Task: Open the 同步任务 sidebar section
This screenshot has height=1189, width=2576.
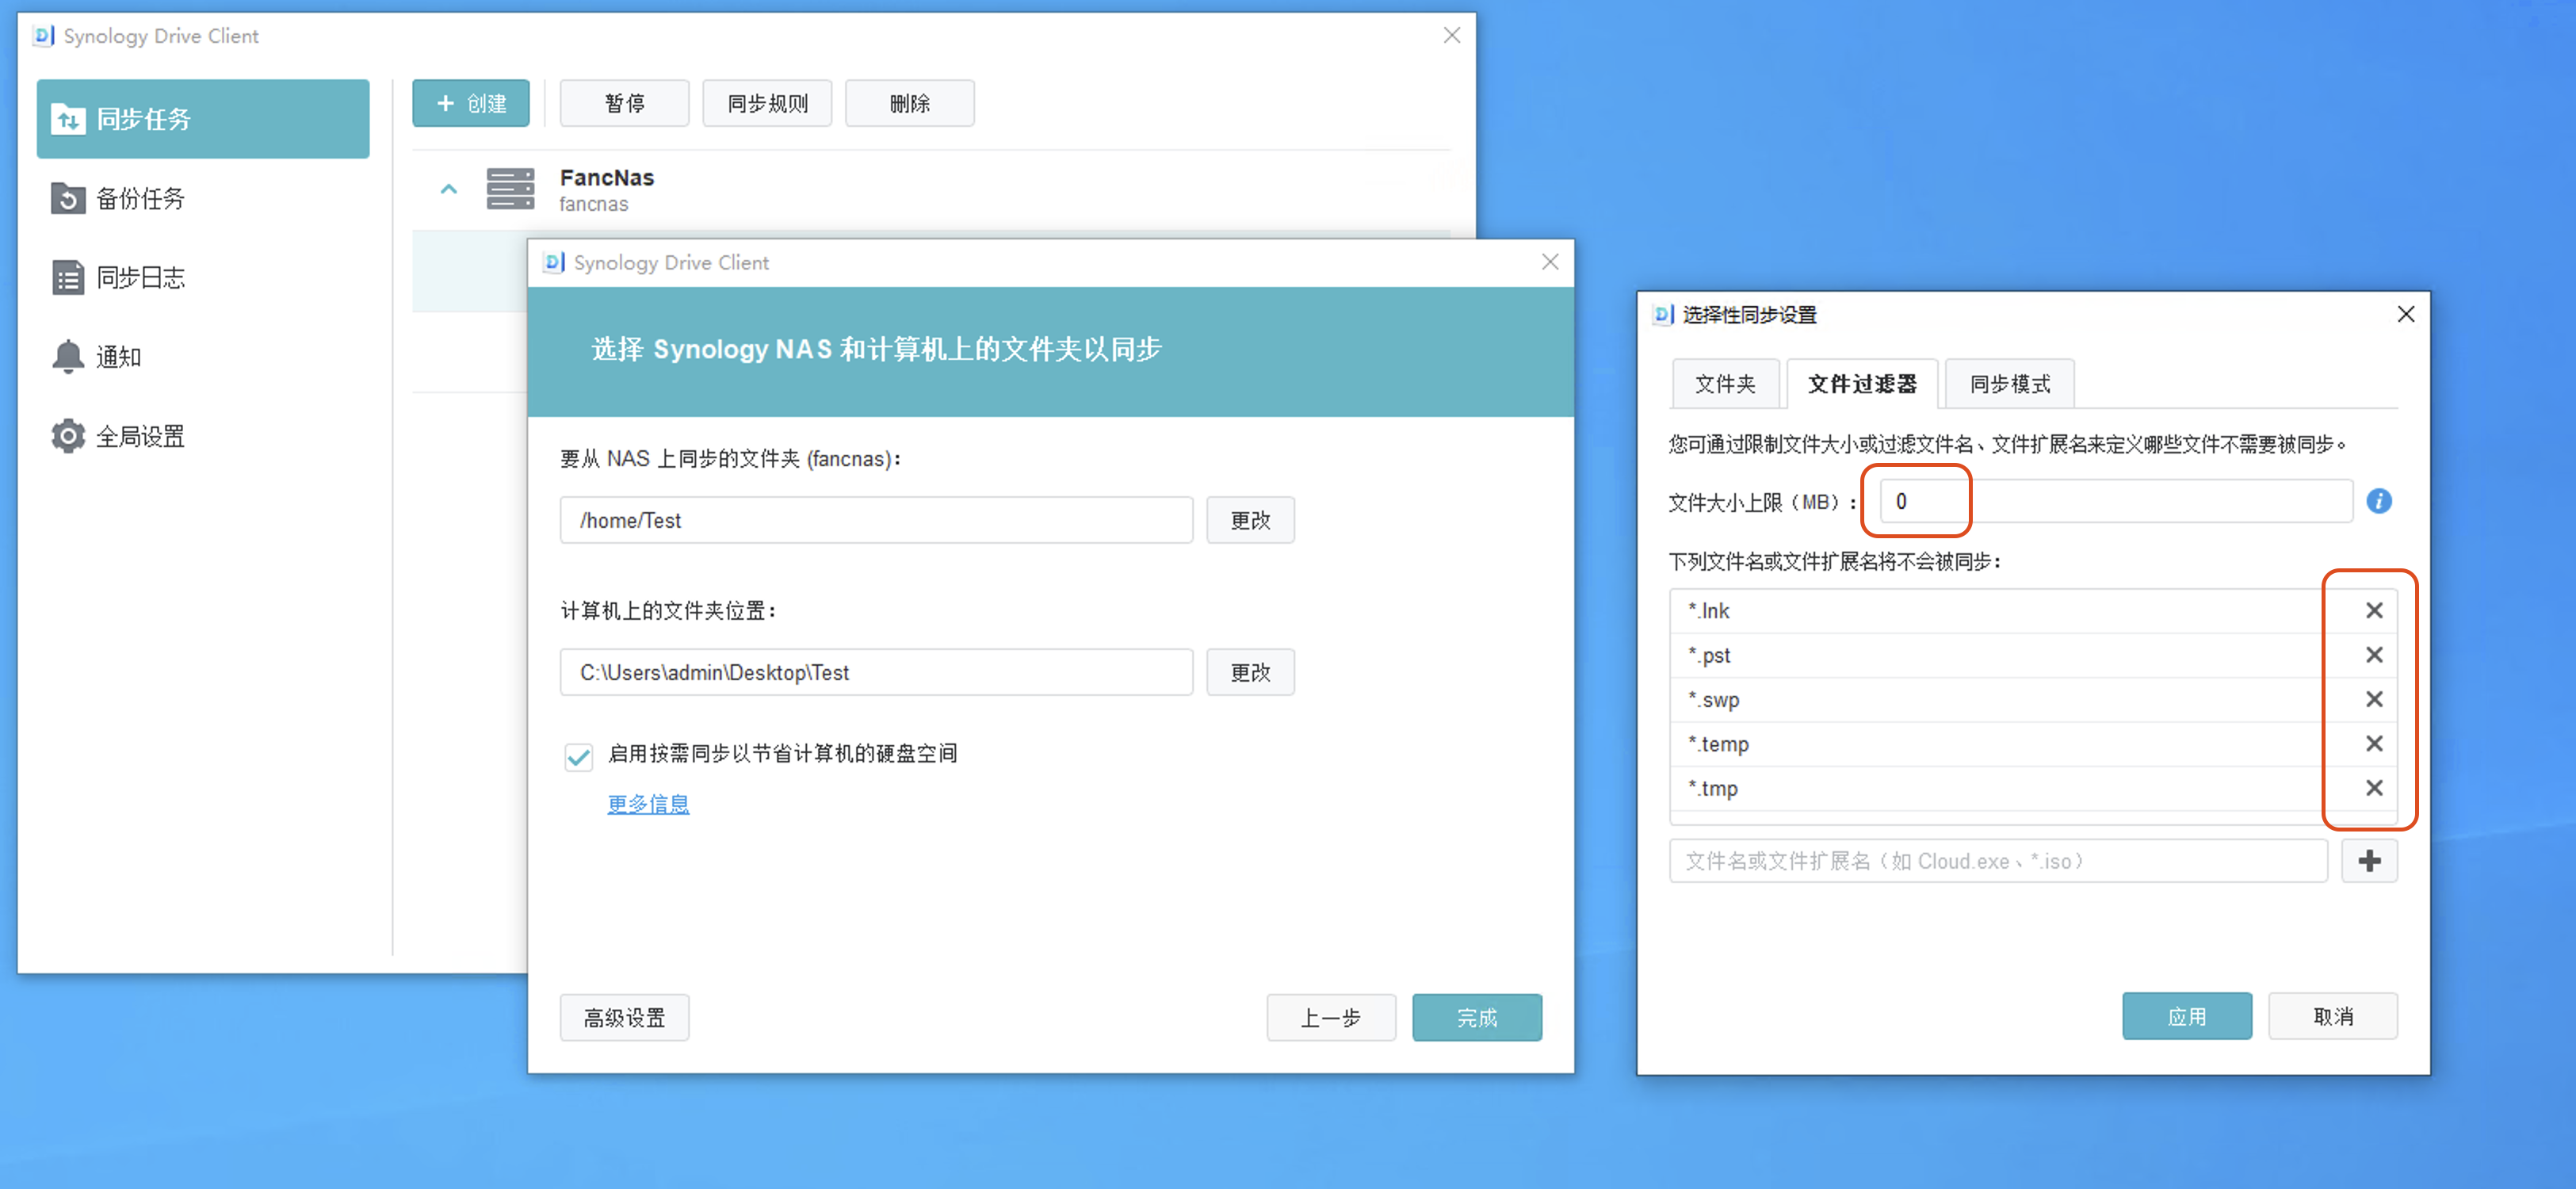Action: coord(203,119)
